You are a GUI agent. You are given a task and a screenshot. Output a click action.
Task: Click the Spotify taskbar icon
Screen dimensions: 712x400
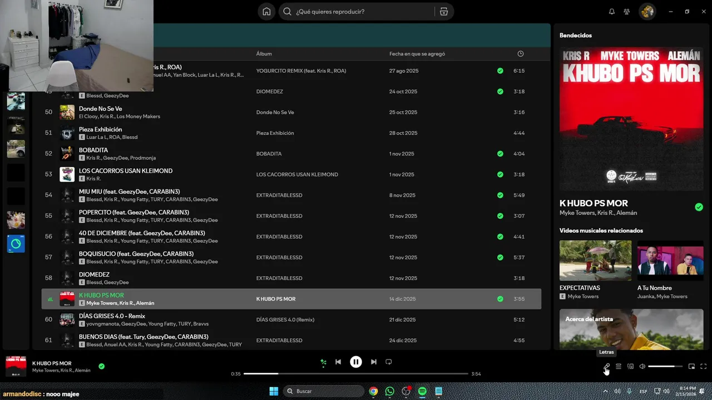422,391
